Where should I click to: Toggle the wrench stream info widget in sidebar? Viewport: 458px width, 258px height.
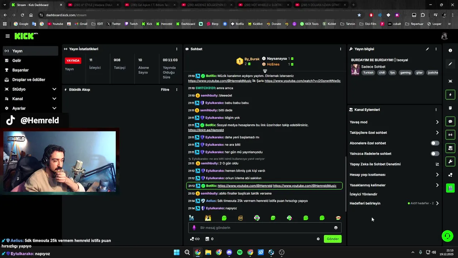point(450,161)
